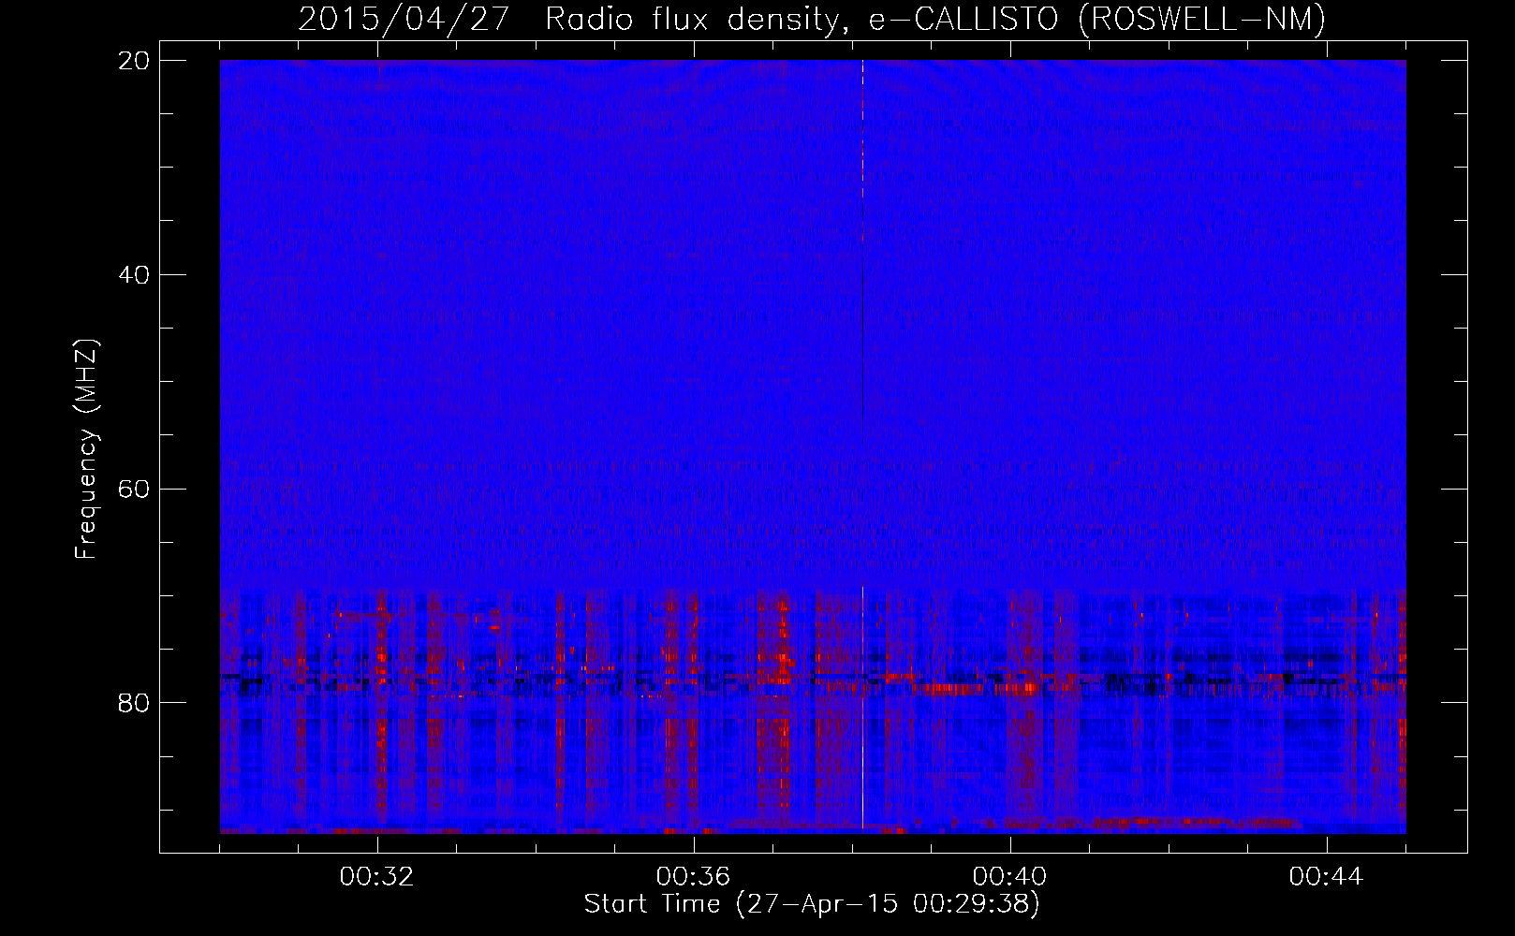1515x936 pixels.
Task: Click the '80' frequency tick label
Action: coord(134,703)
